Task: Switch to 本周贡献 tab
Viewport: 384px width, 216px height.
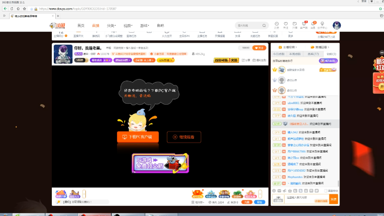Action: coord(295,54)
